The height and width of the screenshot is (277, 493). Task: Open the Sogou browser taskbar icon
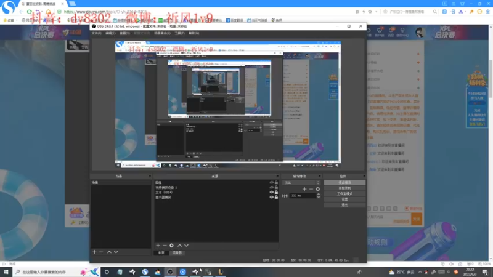click(145, 271)
